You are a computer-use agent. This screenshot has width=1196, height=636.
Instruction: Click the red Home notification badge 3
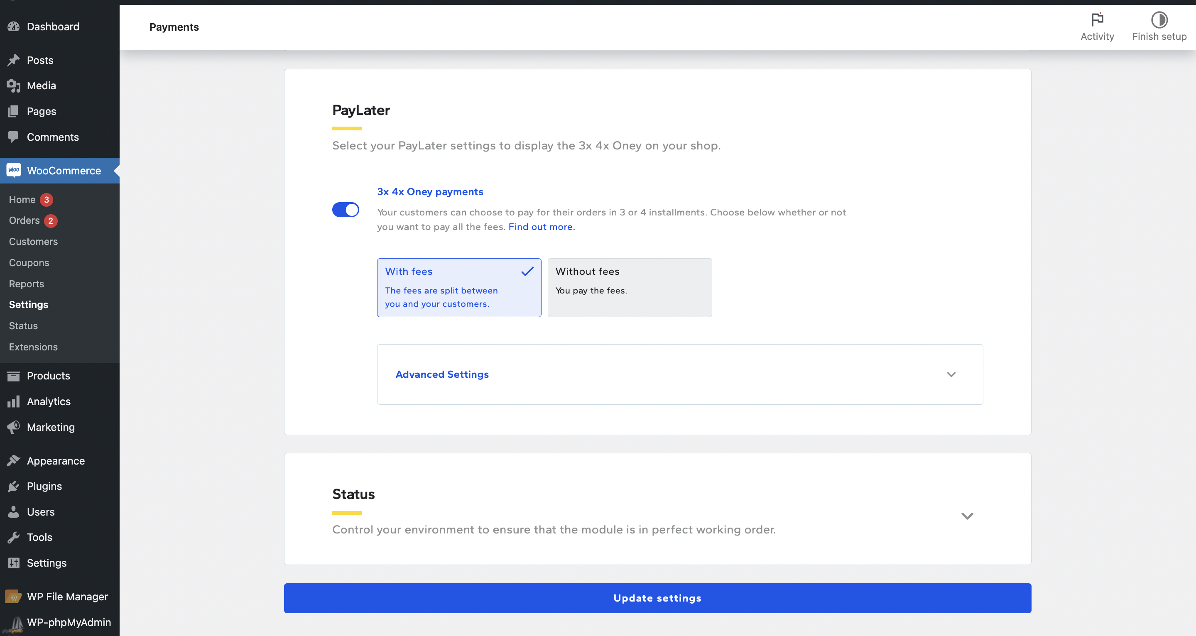47,200
